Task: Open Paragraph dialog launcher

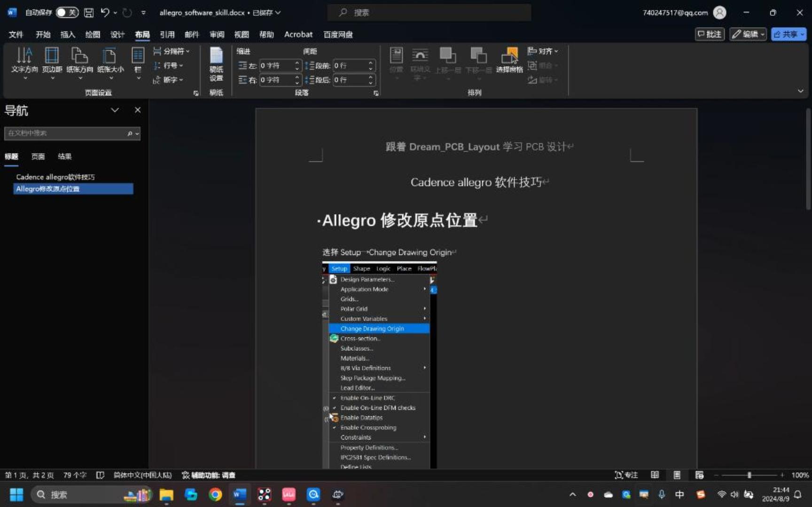Action: tap(376, 93)
